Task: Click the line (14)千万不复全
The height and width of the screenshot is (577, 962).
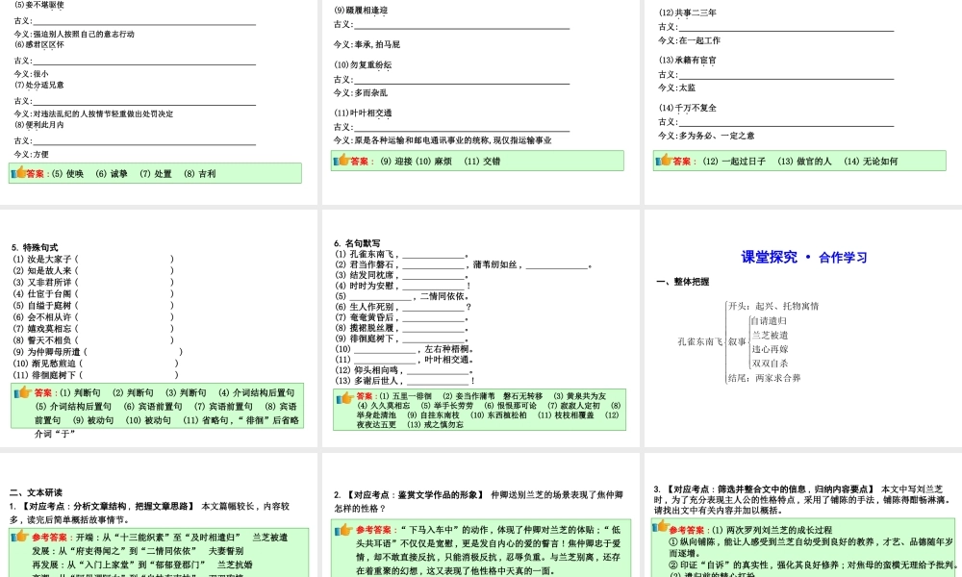Action: (687, 108)
